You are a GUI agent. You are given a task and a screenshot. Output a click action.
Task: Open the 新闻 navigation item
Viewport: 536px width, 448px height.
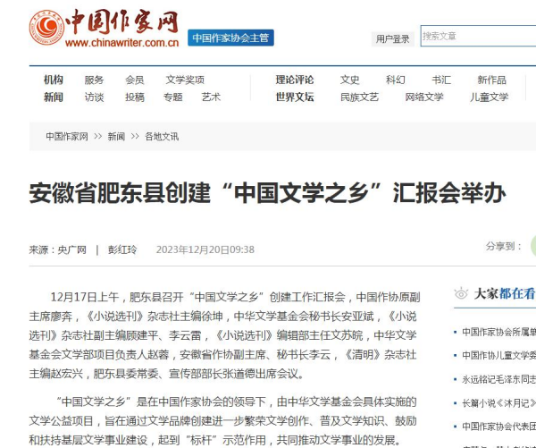(54, 97)
